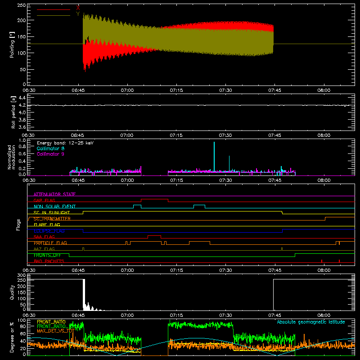Image resolution: width=360 pixels, height=360 pixels.
Task: Click the first BAD_PACKETS spike near 08:00
Action: (322, 261)
